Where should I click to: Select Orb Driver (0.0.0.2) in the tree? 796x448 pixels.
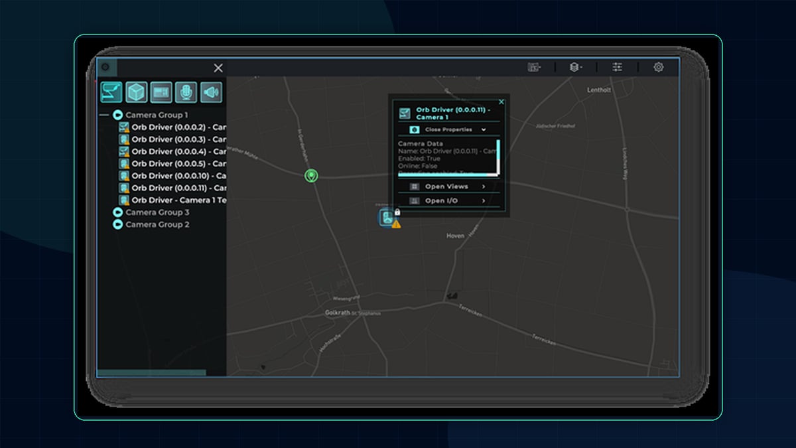tap(178, 127)
